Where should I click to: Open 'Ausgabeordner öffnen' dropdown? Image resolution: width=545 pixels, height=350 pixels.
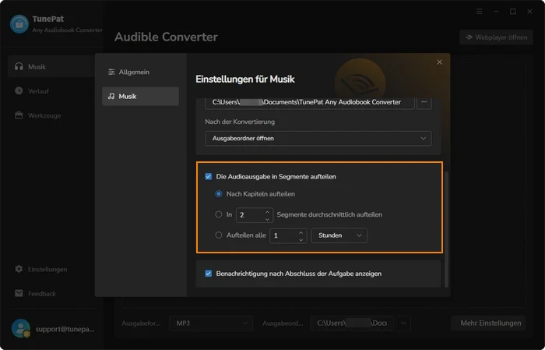[318, 139]
